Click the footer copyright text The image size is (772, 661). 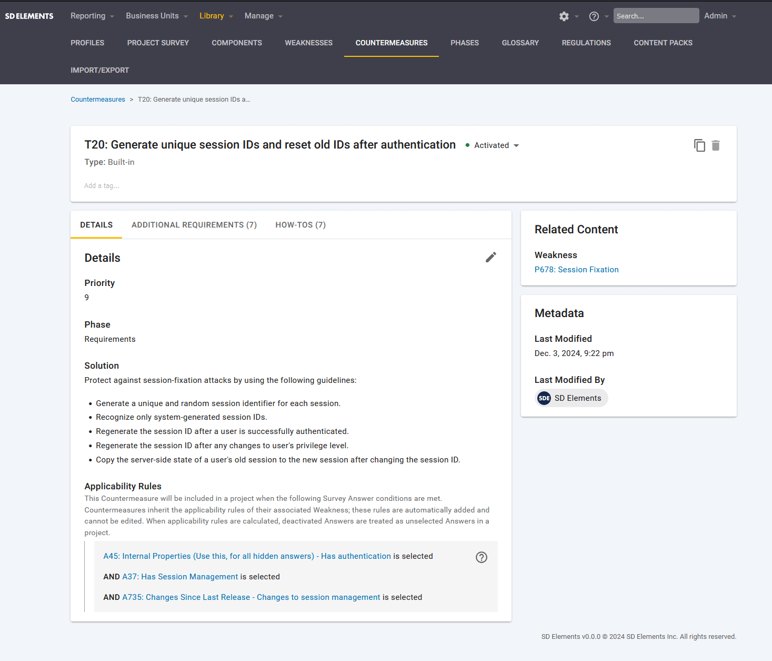coord(639,637)
